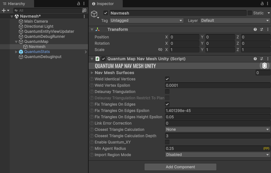Edit Nav Mesh Surfaces count field
271x173 pixels.
pos(263,73)
